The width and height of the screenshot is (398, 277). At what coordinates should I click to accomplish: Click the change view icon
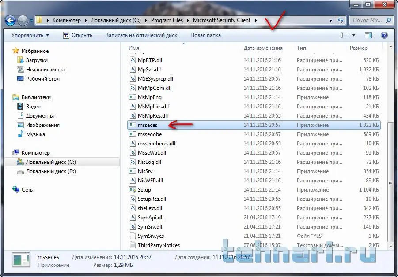pyautogui.click(x=344, y=35)
